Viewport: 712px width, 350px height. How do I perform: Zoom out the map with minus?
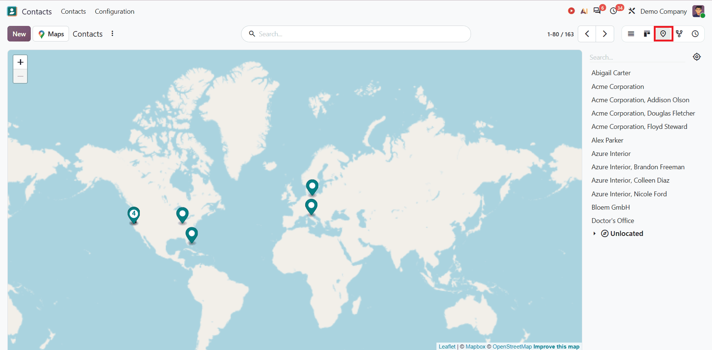(x=20, y=76)
